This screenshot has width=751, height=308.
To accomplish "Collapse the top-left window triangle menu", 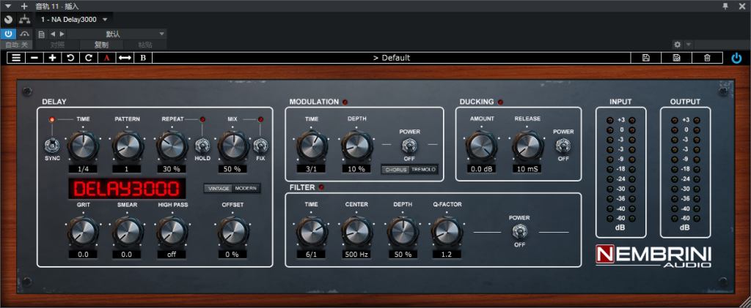I will point(7,6).
